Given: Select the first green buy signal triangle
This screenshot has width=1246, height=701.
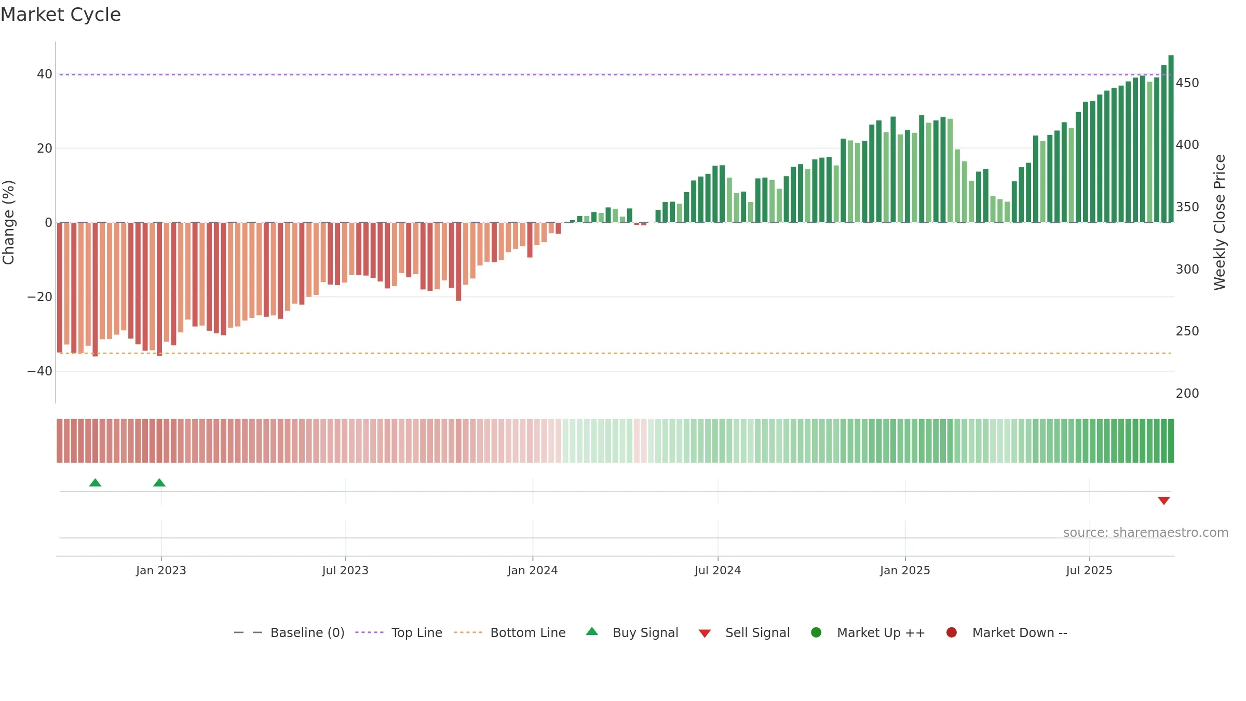Looking at the screenshot, I should point(95,483).
